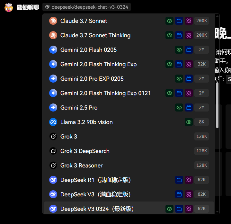The height and width of the screenshot is (224, 231).
Task: Switch to Llama 3.2 90b vision
Action: click(129, 122)
